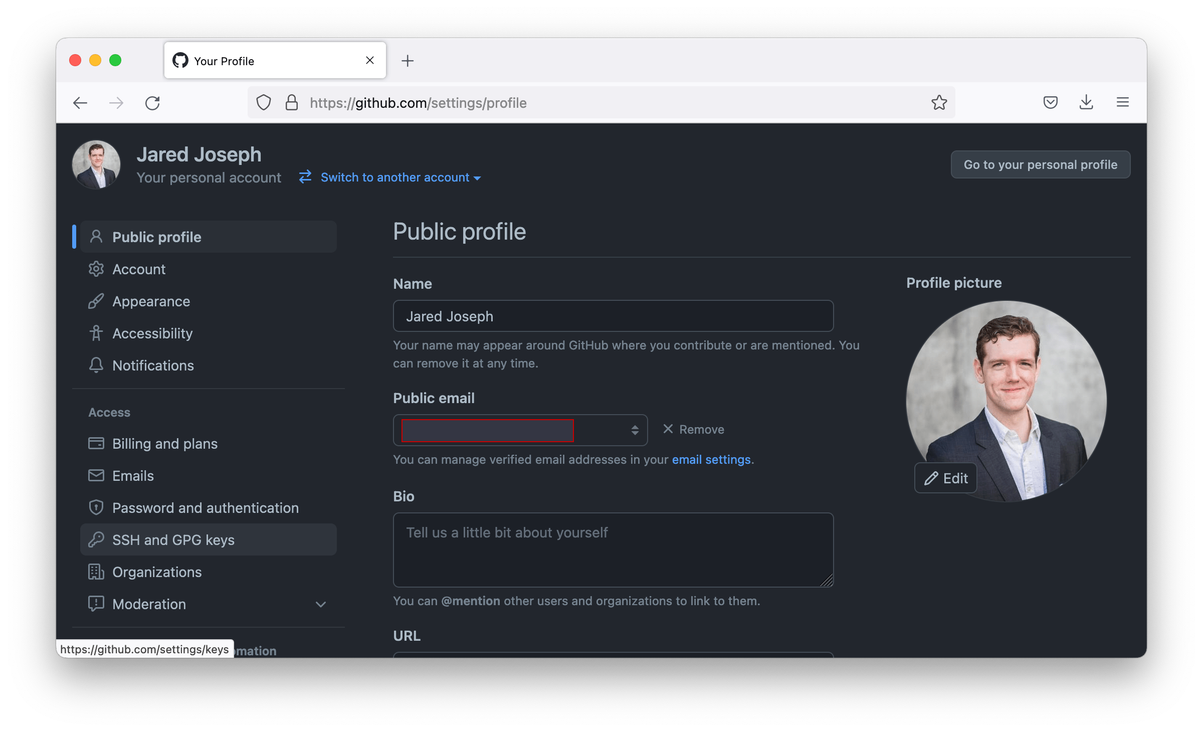Click the GitHub logo in the browser tab
Screen dimensions: 1203x732
[x=181, y=60]
